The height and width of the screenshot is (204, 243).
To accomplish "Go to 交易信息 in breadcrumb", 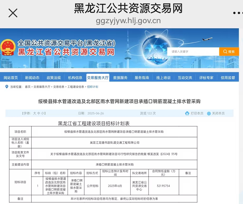I will [59, 87].
